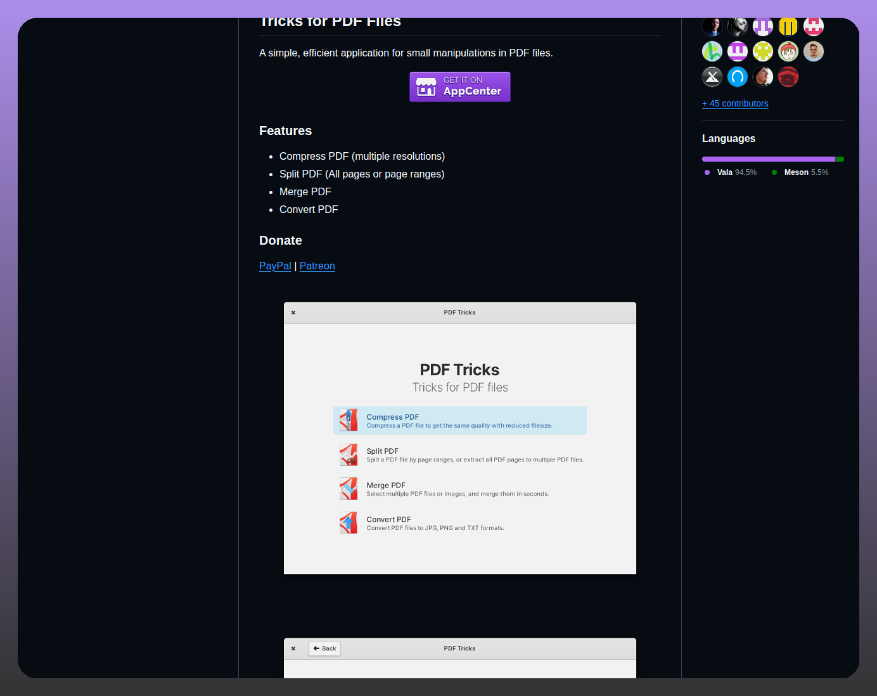Click the 'Merge PDF' row title in the screenshot

click(386, 486)
